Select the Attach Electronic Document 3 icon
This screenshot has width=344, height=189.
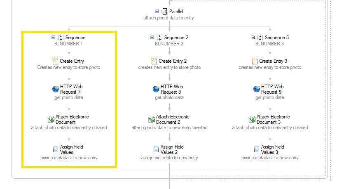pyautogui.click(x=252, y=119)
